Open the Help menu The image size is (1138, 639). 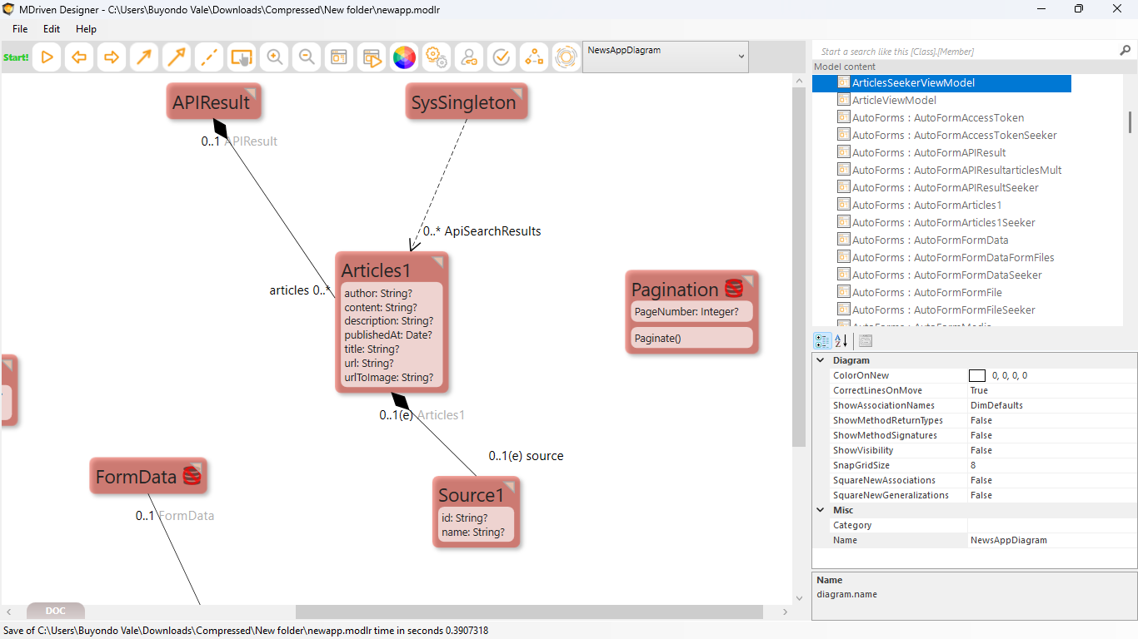pyautogui.click(x=86, y=28)
